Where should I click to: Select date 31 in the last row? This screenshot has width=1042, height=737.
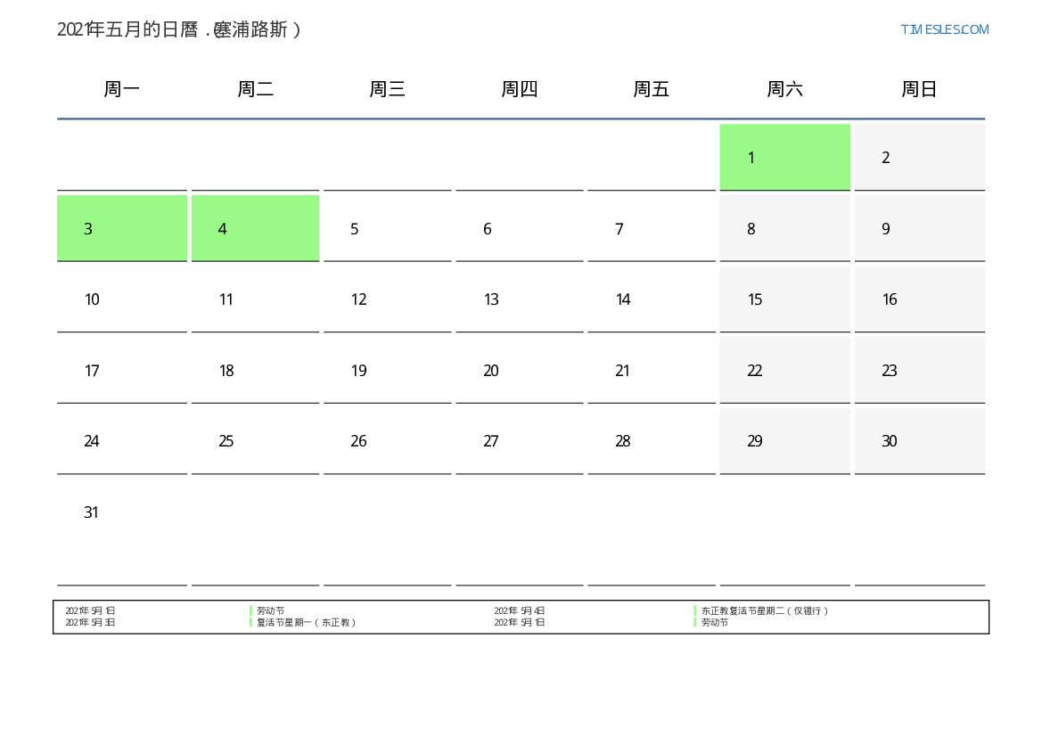click(x=91, y=512)
